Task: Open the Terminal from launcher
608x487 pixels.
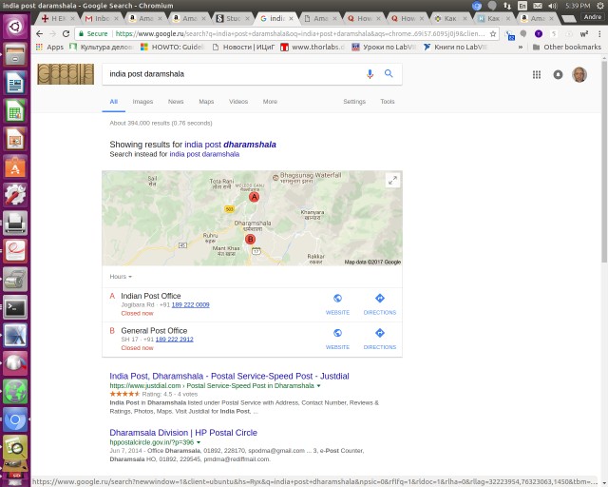Action: [14, 307]
